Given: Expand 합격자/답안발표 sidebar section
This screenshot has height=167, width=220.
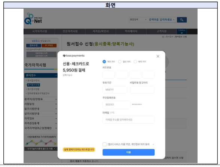Looking at the screenshot, I should click(41, 99).
